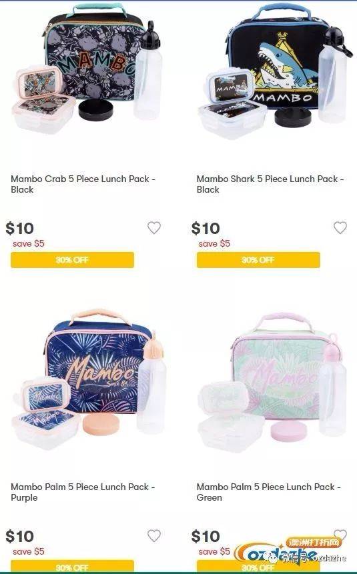This screenshot has height=574, width=357.
Task: Open Mambo Crab lunch pack product image
Action: [87, 68]
